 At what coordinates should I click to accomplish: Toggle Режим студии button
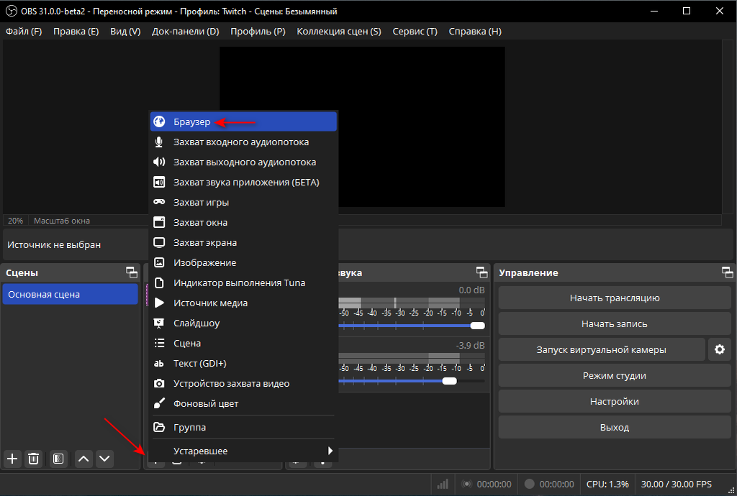[x=615, y=375]
